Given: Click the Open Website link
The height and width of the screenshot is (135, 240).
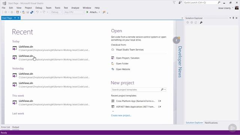Looking at the screenshot, I should pos(123,69).
